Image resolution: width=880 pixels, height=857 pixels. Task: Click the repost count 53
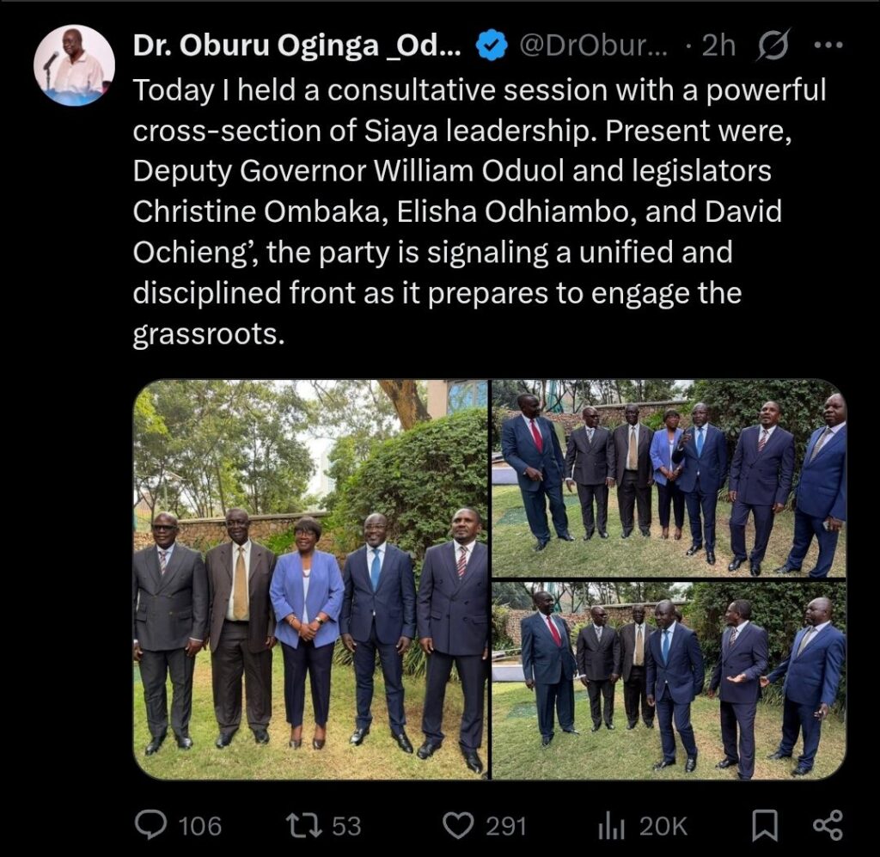tap(346, 827)
